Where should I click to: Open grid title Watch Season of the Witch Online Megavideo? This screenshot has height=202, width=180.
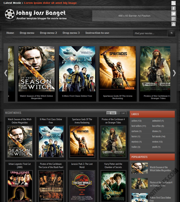coord(20,121)
